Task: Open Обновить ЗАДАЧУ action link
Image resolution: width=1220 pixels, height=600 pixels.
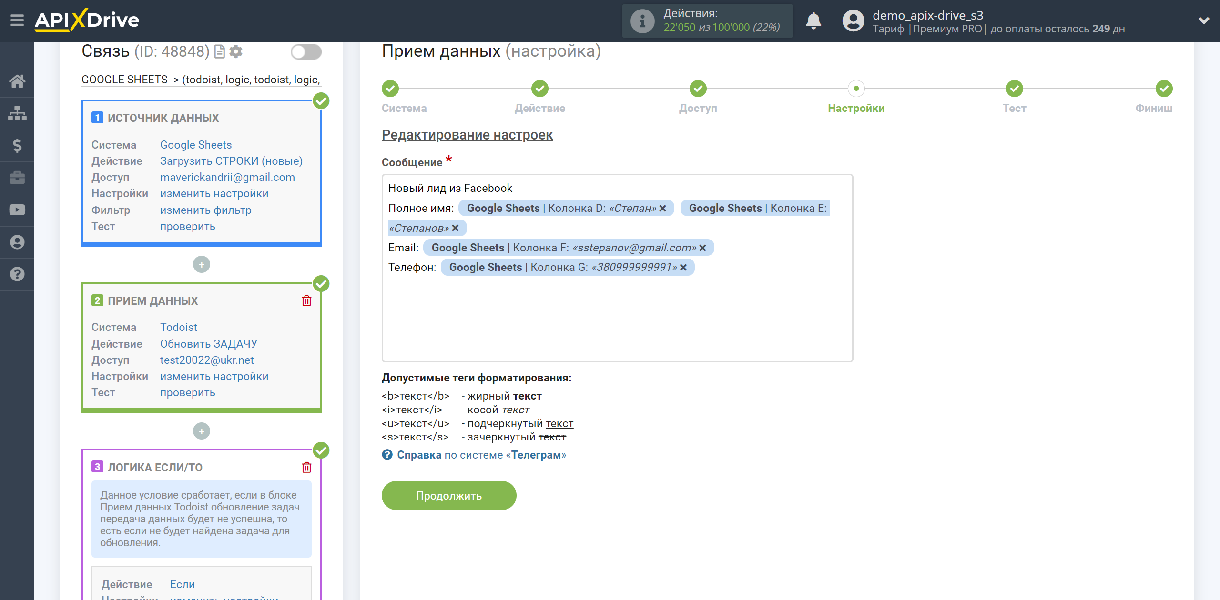Action: point(209,344)
